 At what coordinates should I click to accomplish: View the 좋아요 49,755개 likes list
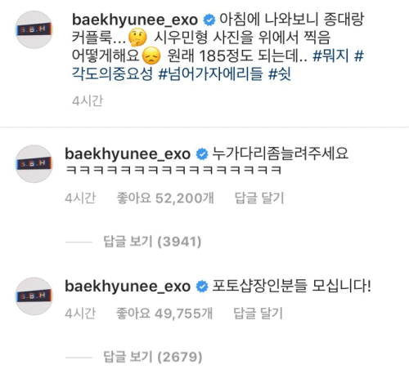164,314
